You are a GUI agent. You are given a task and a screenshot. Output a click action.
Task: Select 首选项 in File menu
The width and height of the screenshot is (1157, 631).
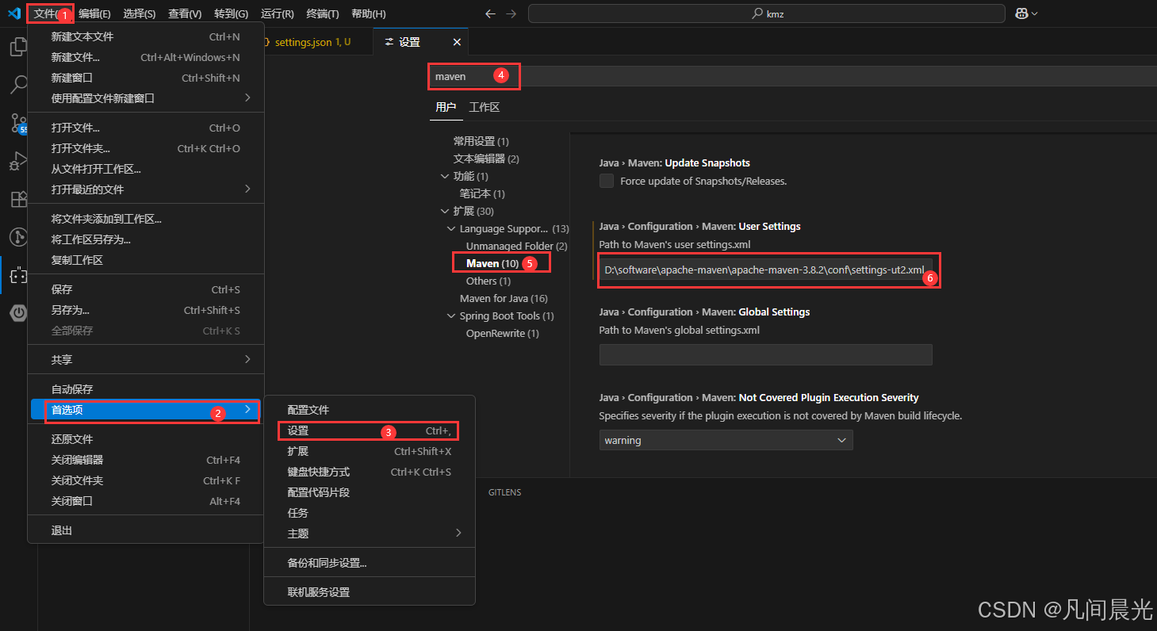tap(146, 410)
